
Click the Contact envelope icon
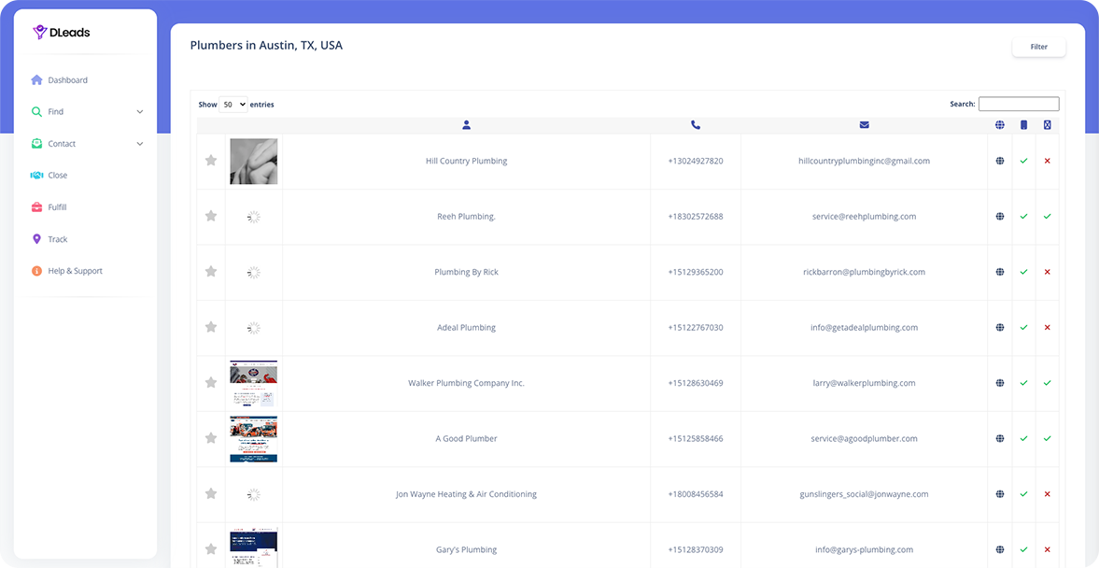(x=36, y=143)
